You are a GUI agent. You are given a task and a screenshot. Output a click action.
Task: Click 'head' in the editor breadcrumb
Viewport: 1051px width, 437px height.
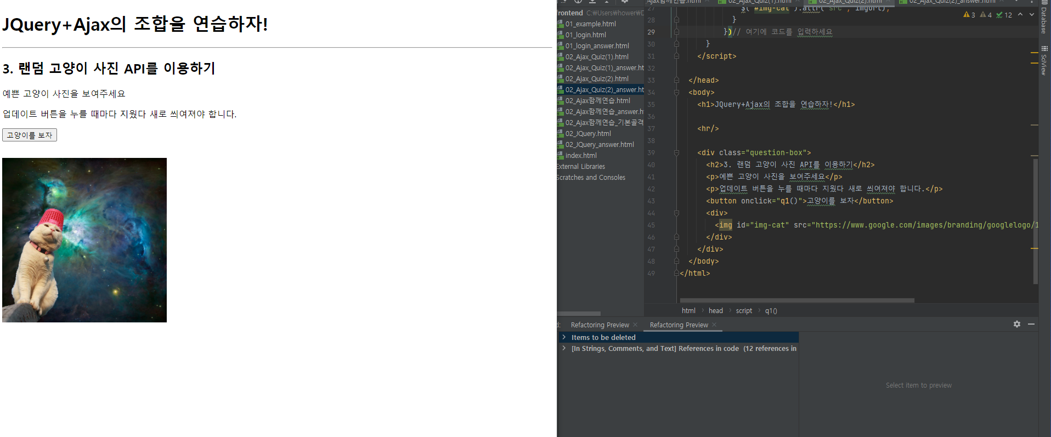click(715, 311)
